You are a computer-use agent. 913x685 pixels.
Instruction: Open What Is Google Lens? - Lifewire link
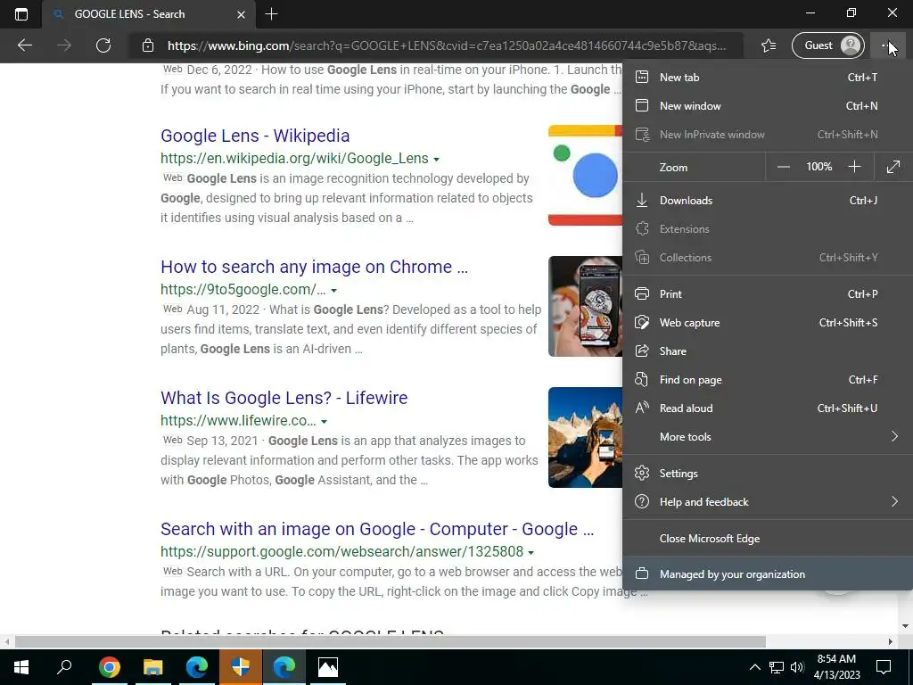click(x=284, y=398)
